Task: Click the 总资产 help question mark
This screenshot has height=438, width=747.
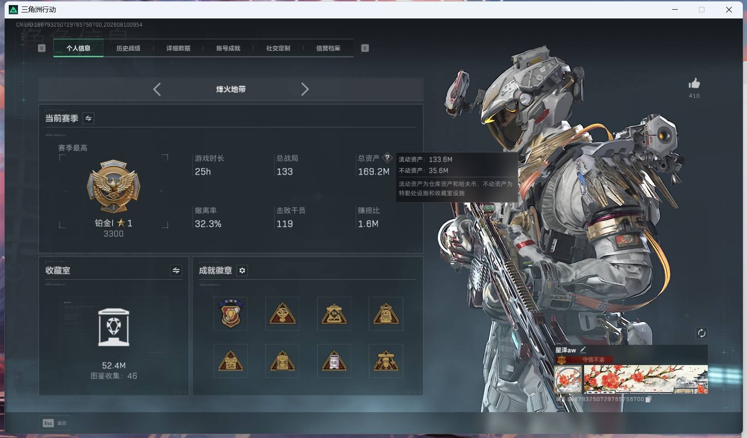Action: 387,158
